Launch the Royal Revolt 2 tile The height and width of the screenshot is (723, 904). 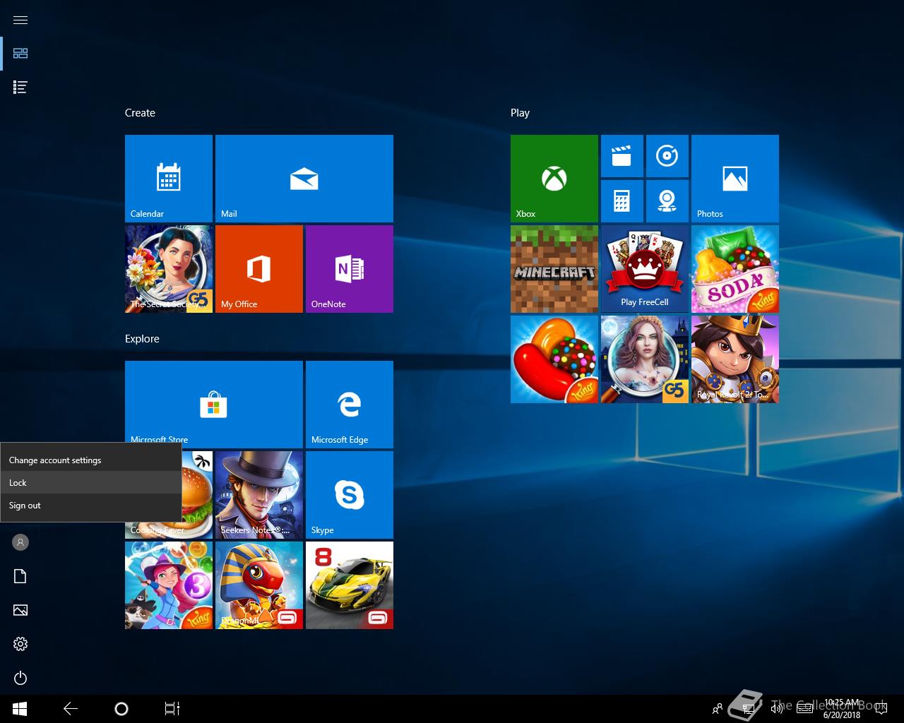click(735, 359)
